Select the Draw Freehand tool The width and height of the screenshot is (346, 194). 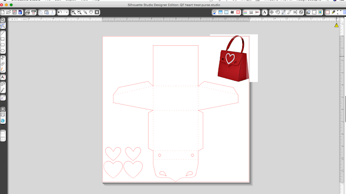[3, 70]
